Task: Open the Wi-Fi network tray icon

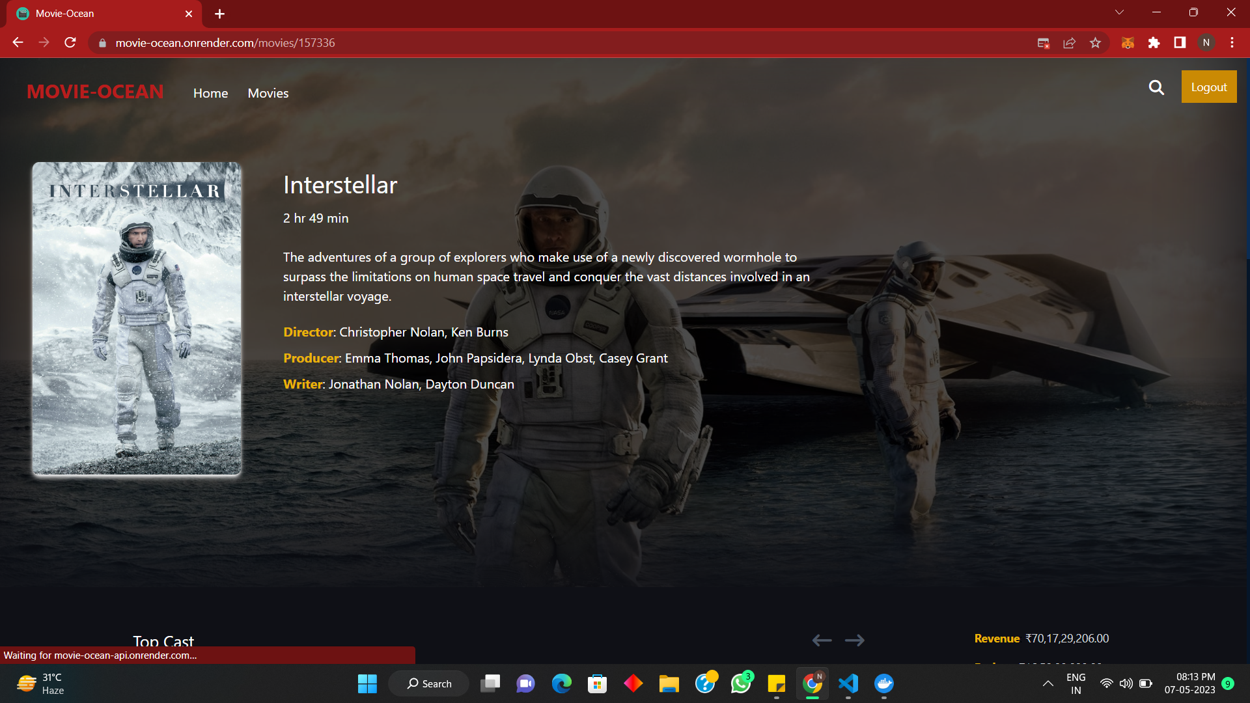Action: [x=1106, y=683]
